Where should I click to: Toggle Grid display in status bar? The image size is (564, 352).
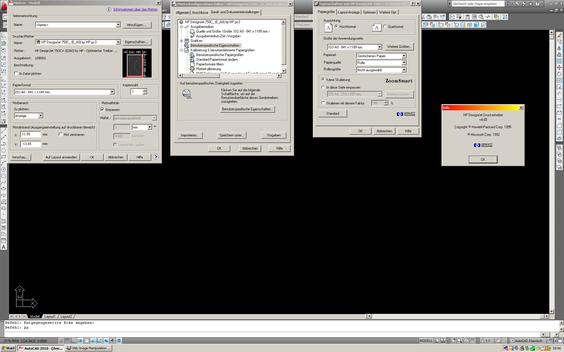pos(67,341)
